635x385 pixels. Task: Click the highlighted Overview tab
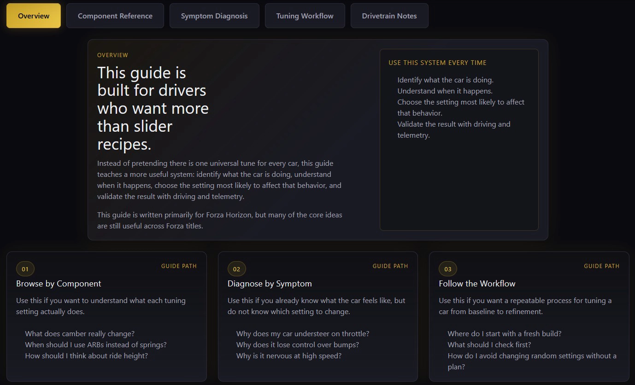pos(33,15)
